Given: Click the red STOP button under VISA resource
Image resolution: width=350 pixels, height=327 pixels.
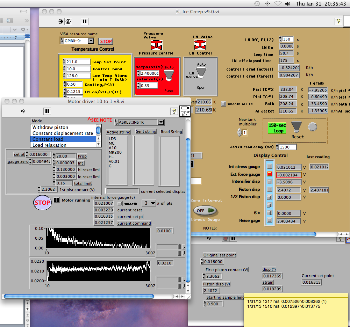Looking at the screenshot, I should point(106,41).
